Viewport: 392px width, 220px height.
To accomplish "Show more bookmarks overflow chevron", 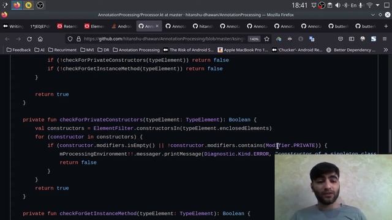I will click(x=386, y=50).
